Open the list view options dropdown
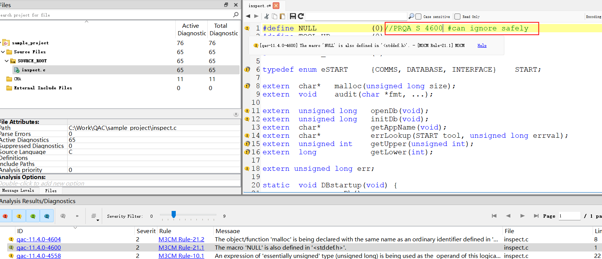602x259 pixels. (x=95, y=216)
